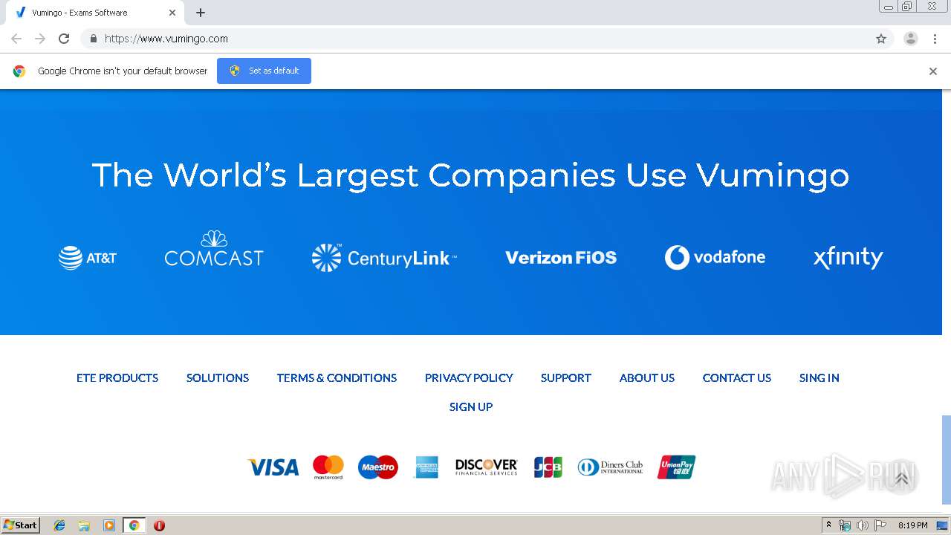Click the UnionPay payment icon
The width and height of the screenshot is (951, 535).
point(676,467)
